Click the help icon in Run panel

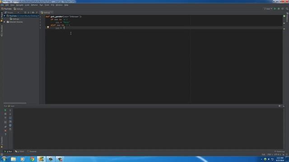(5, 135)
